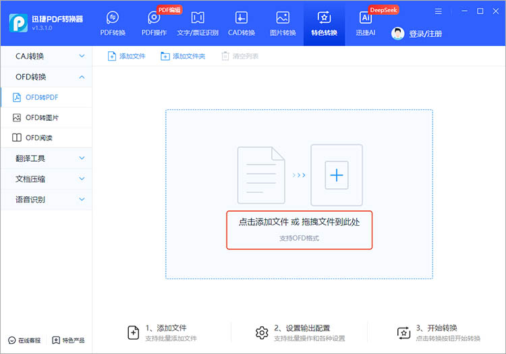Expand the 语音识别 section
506x354 pixels.
[47, 199]
